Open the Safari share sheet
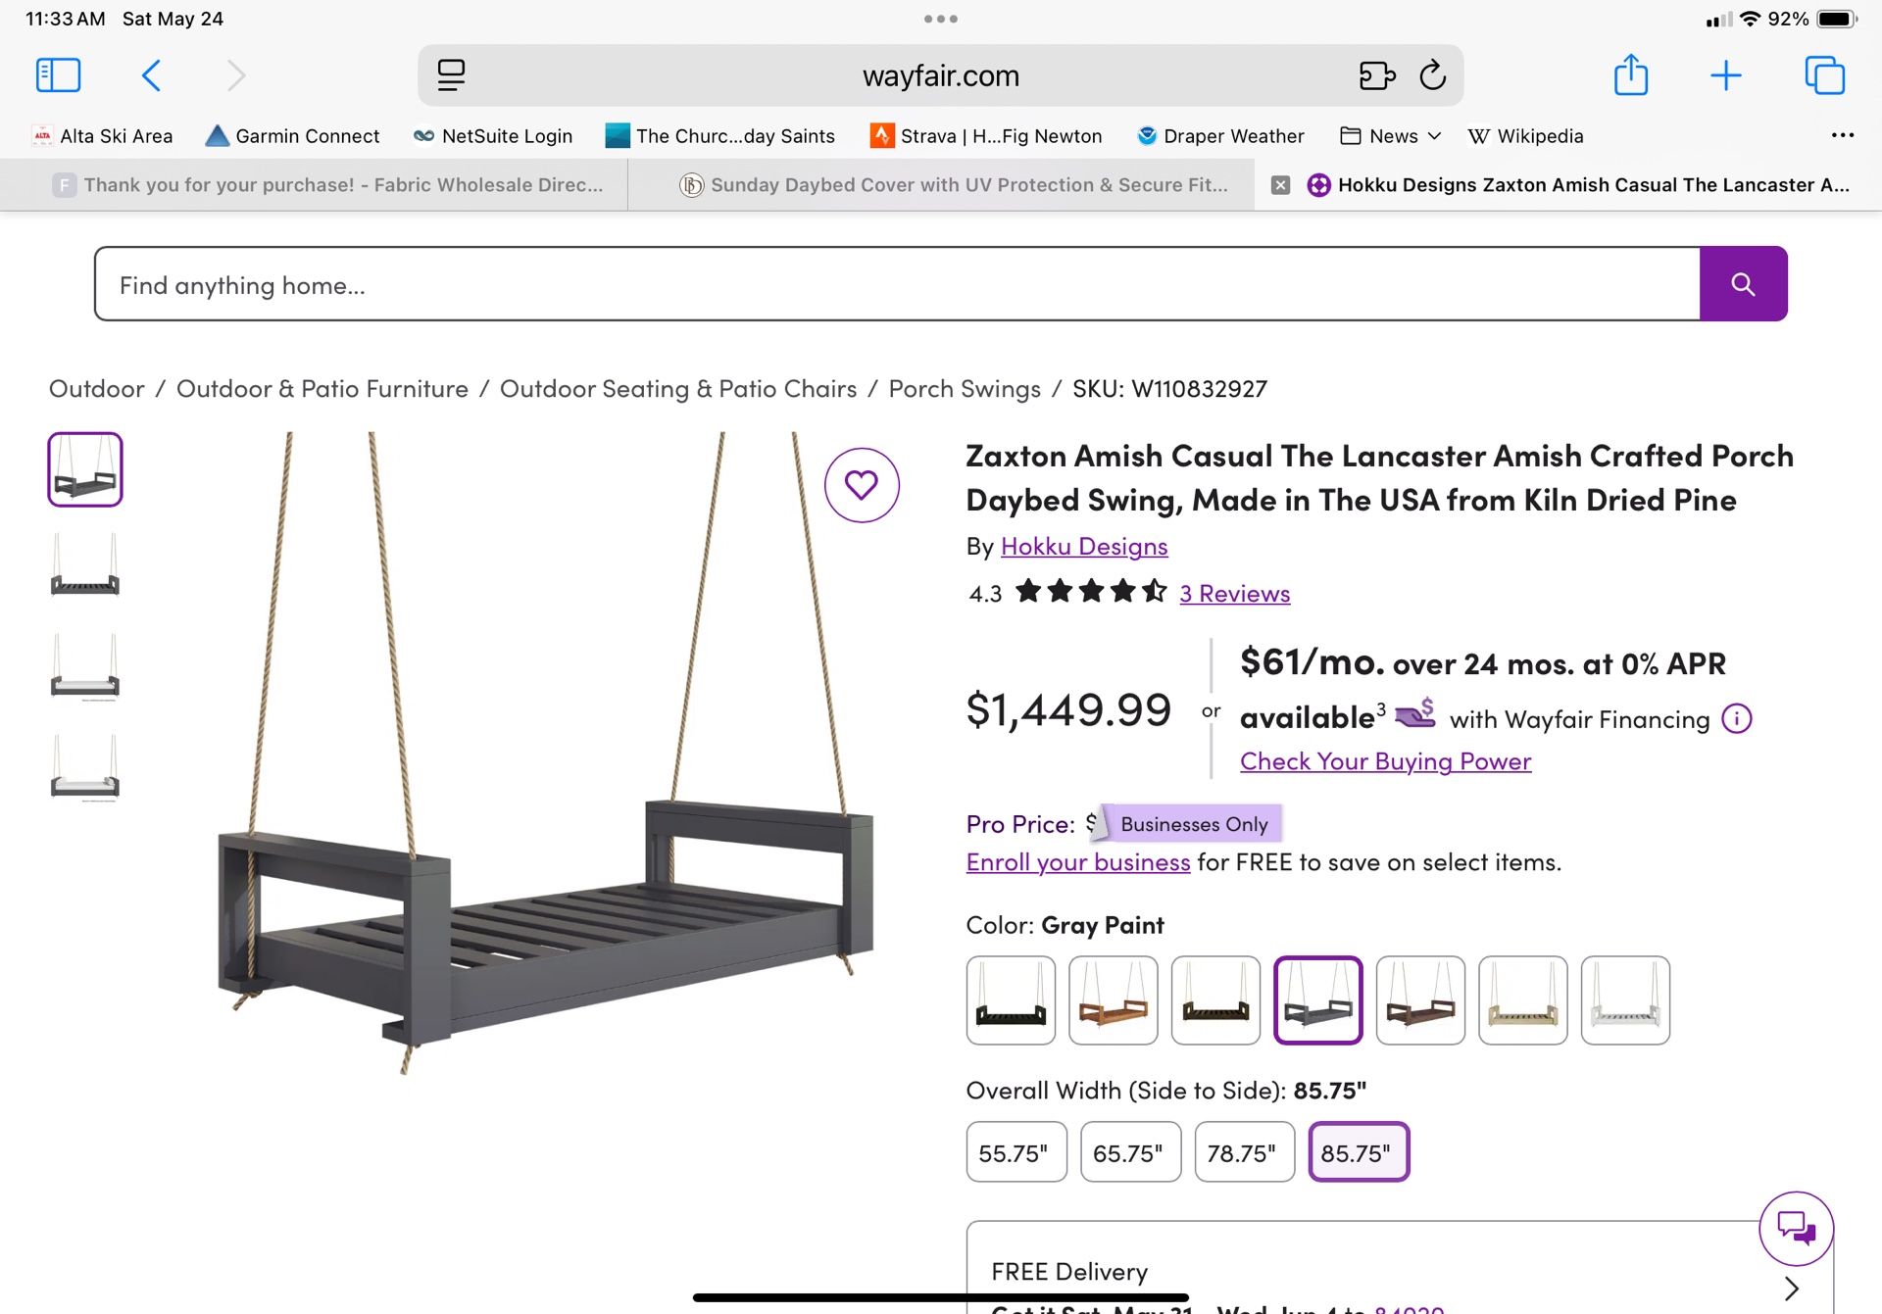This screenshot has width=1882, height=1314. click(1631, 74)
